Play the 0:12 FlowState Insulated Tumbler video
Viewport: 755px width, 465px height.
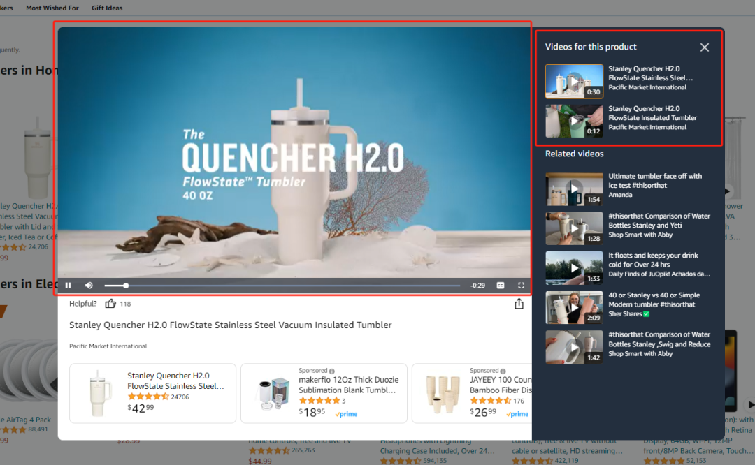click(574, 121)
